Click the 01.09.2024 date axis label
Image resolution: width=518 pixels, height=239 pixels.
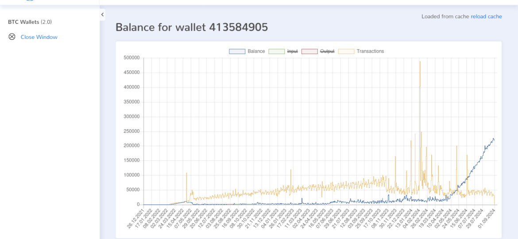(486, 218)
